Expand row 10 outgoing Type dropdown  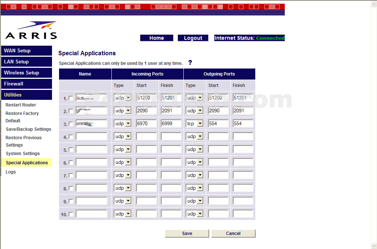[194, 214]
